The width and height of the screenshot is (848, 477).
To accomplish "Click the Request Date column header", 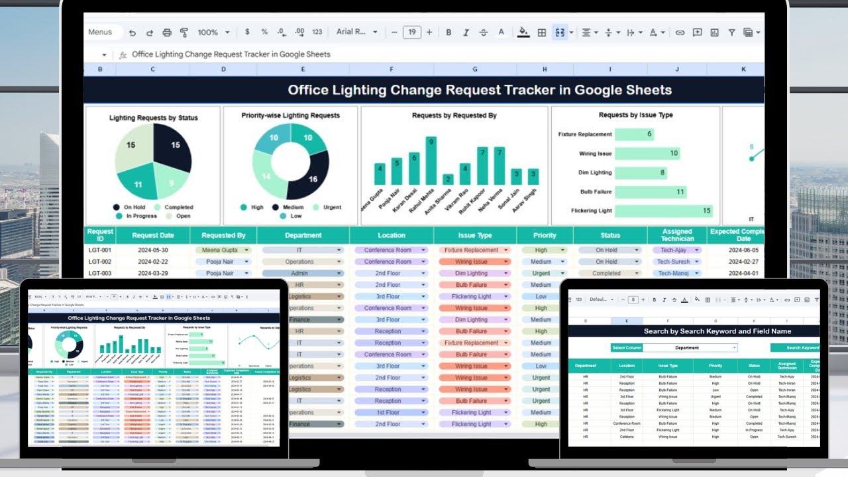I will point(153,235).
